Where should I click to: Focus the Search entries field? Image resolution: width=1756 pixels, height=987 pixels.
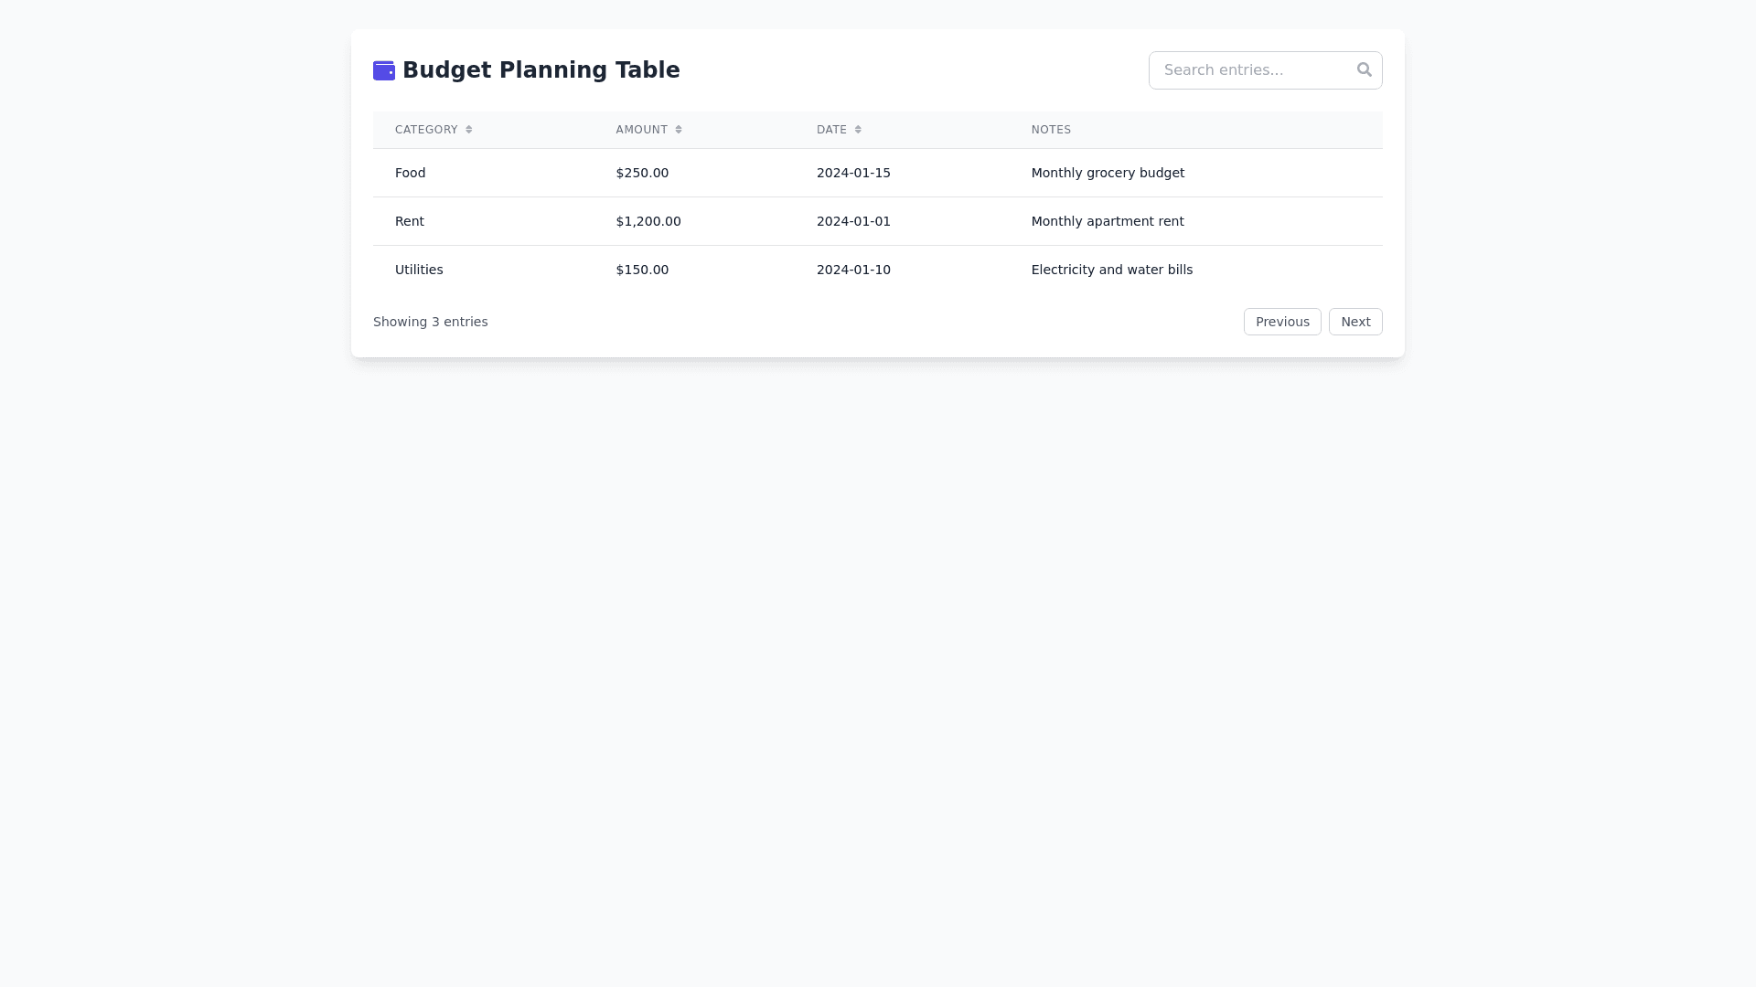(x=1248, y=70)
